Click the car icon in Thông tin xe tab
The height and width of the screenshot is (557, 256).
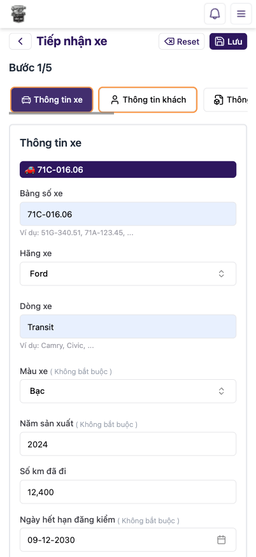coord(26,100)
